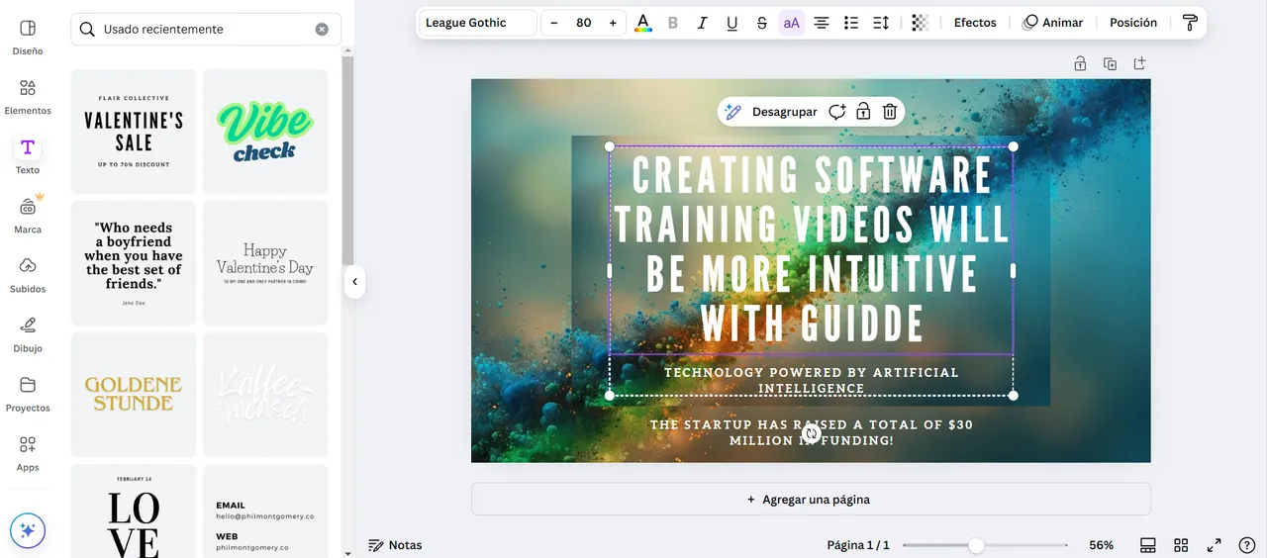This screenshot has height=558, width=1267.
Task: Open the Efectos text effects
Action: [x=975, y=23]
